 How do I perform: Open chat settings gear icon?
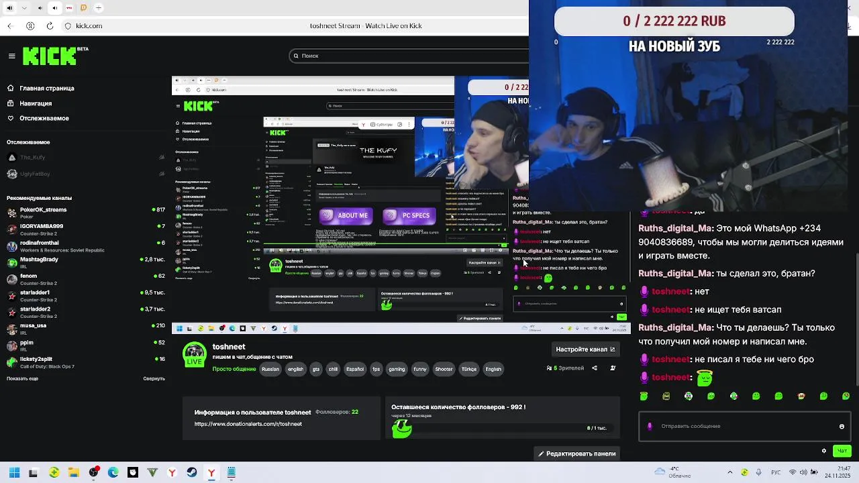point(824,451)
